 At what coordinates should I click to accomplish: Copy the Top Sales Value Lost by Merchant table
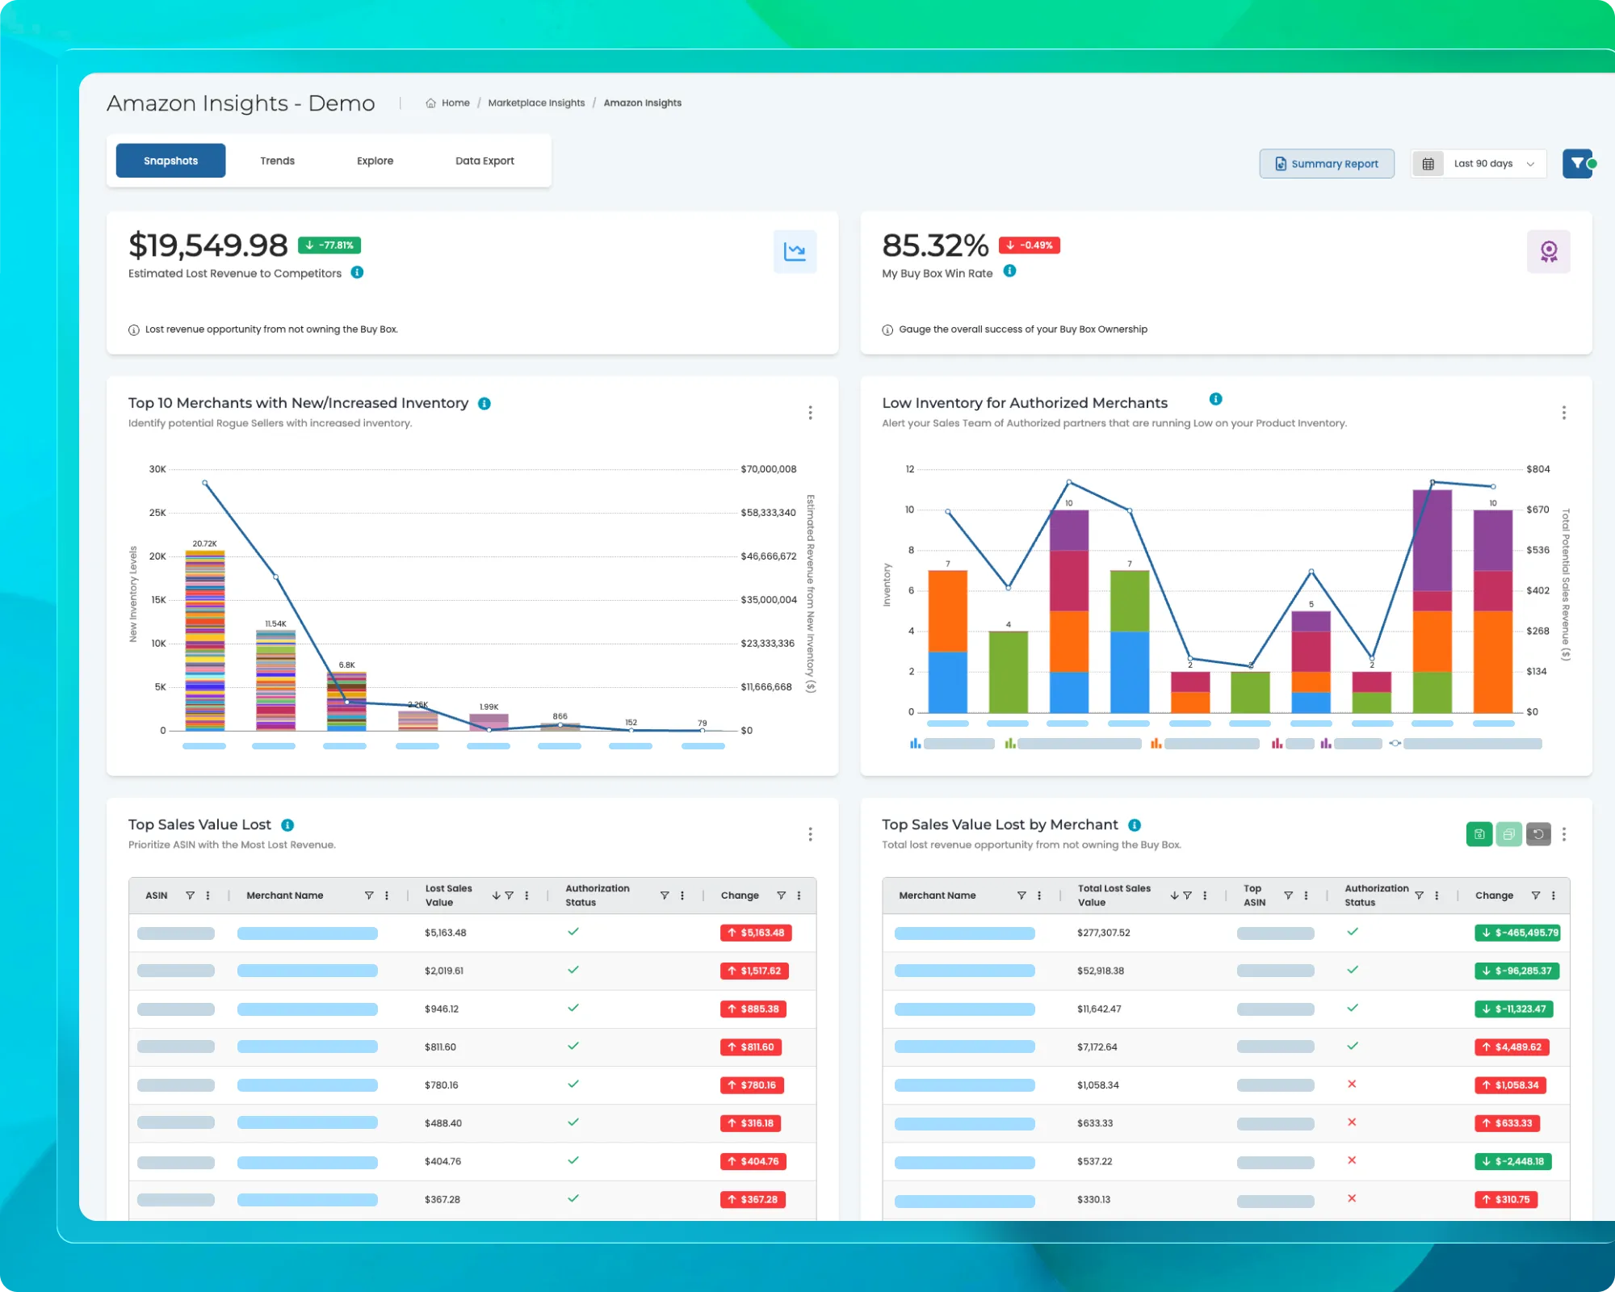(x=1508, y=834)
